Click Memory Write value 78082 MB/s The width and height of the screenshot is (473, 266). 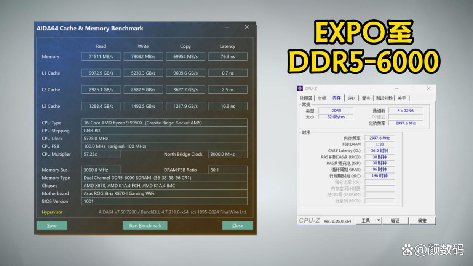point(143,56)
